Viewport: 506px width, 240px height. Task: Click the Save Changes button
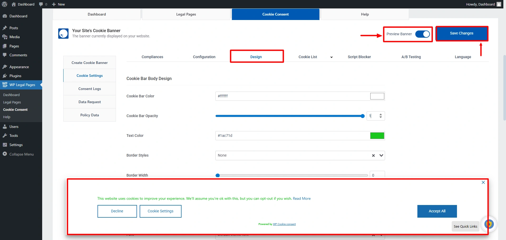[x=461, y=33]
